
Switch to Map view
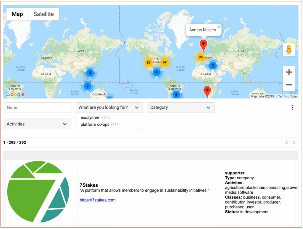click(17, 14)
